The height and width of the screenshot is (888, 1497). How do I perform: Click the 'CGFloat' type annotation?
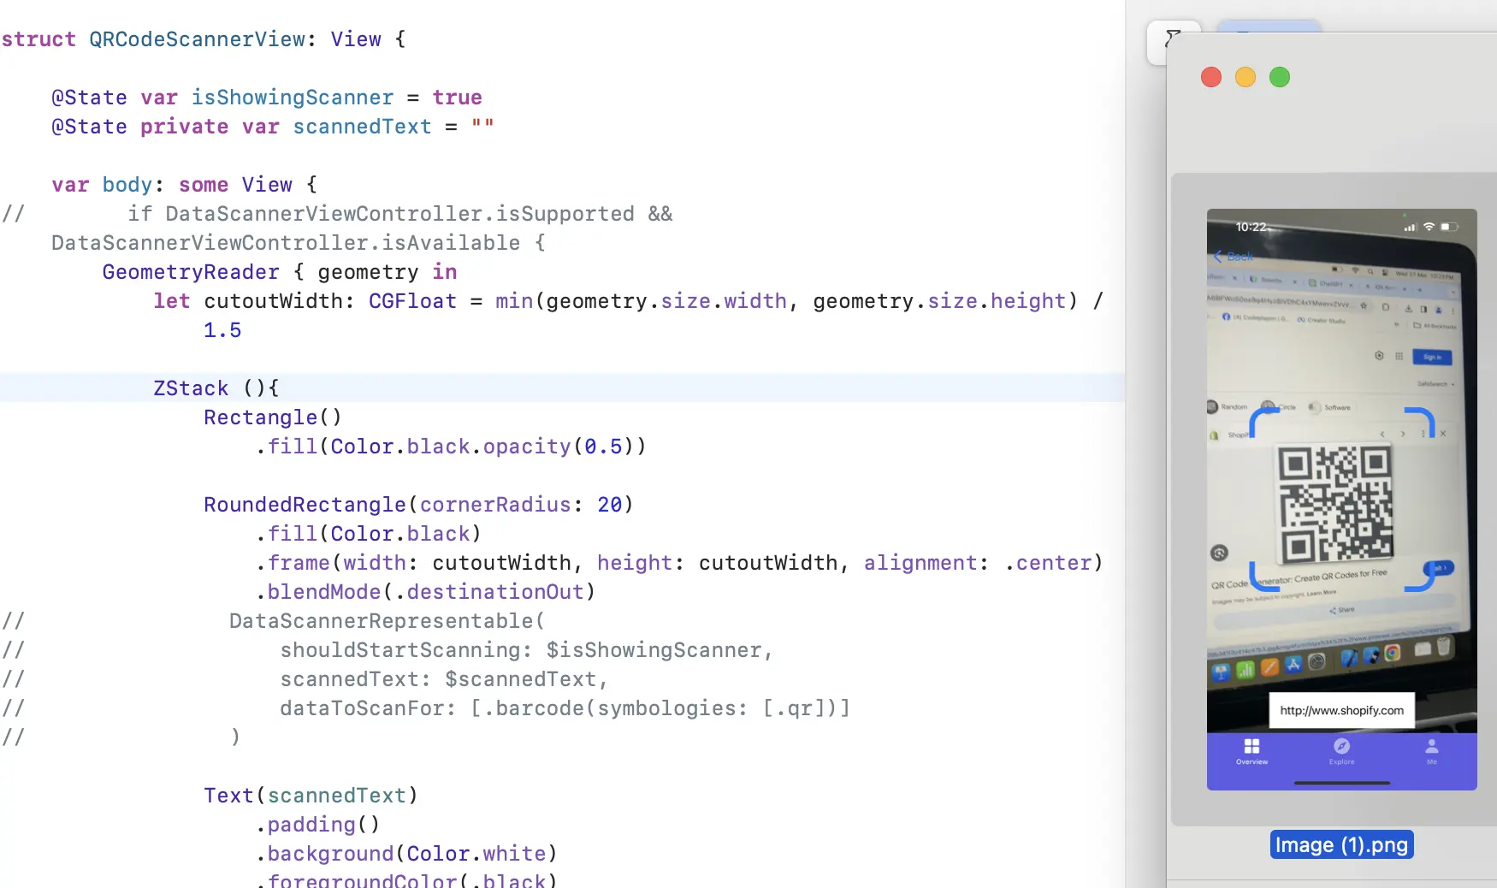tap(412, 301)
